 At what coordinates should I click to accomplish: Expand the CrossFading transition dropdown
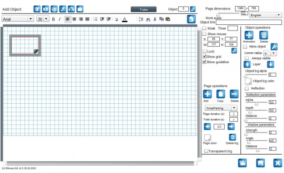coord(221,108)
